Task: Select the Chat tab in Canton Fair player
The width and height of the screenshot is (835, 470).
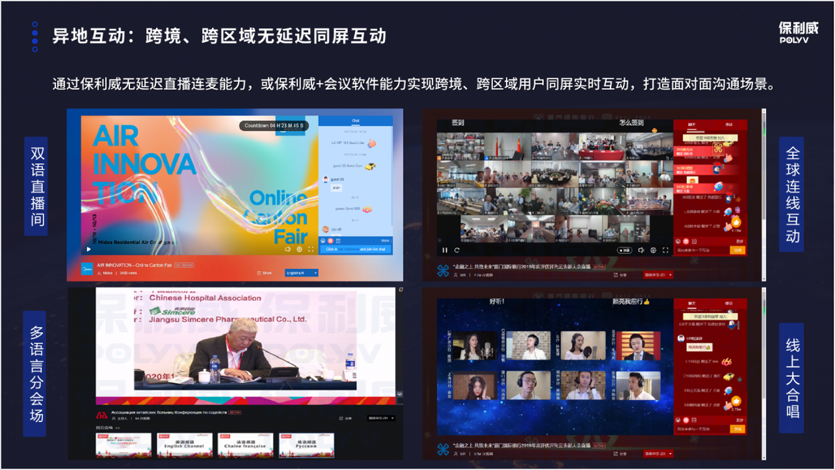Action: [356, 120]
